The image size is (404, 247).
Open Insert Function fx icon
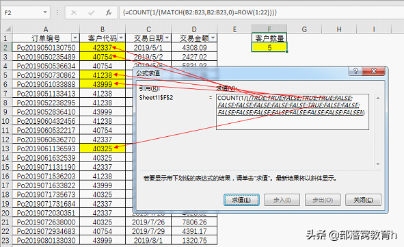[x=109, y=12]
